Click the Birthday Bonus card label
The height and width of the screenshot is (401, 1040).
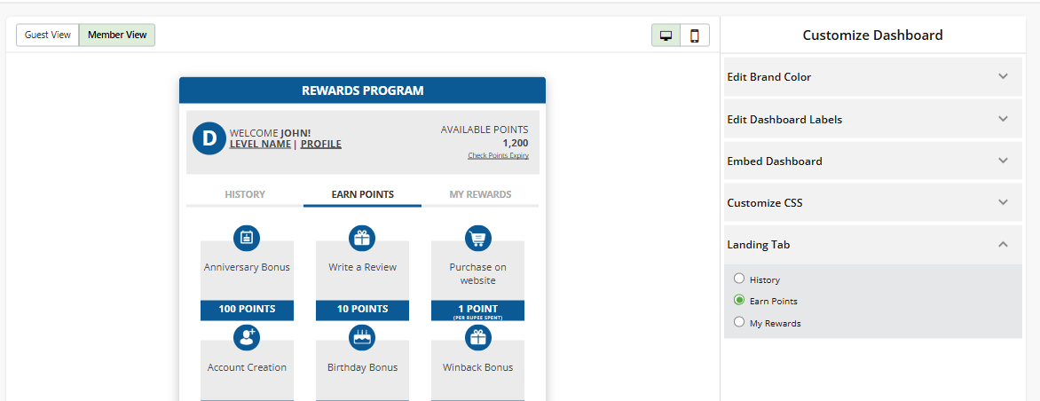pyautogui.click(x=362, y=368)
